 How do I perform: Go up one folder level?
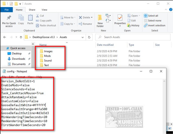click(x=21, y=37)
